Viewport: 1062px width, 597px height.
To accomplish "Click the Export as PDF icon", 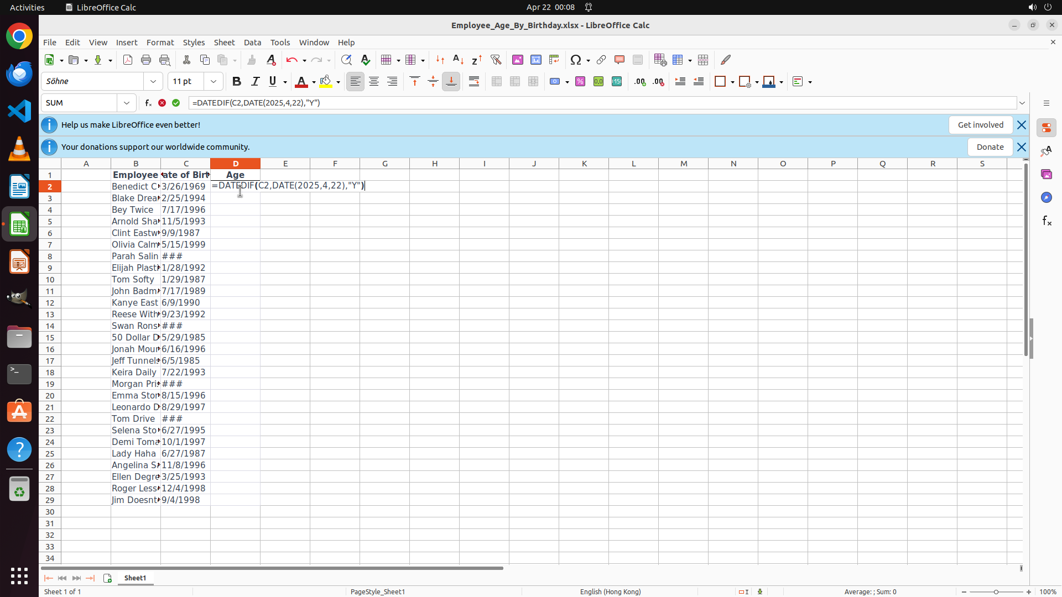I will point(128,60).
